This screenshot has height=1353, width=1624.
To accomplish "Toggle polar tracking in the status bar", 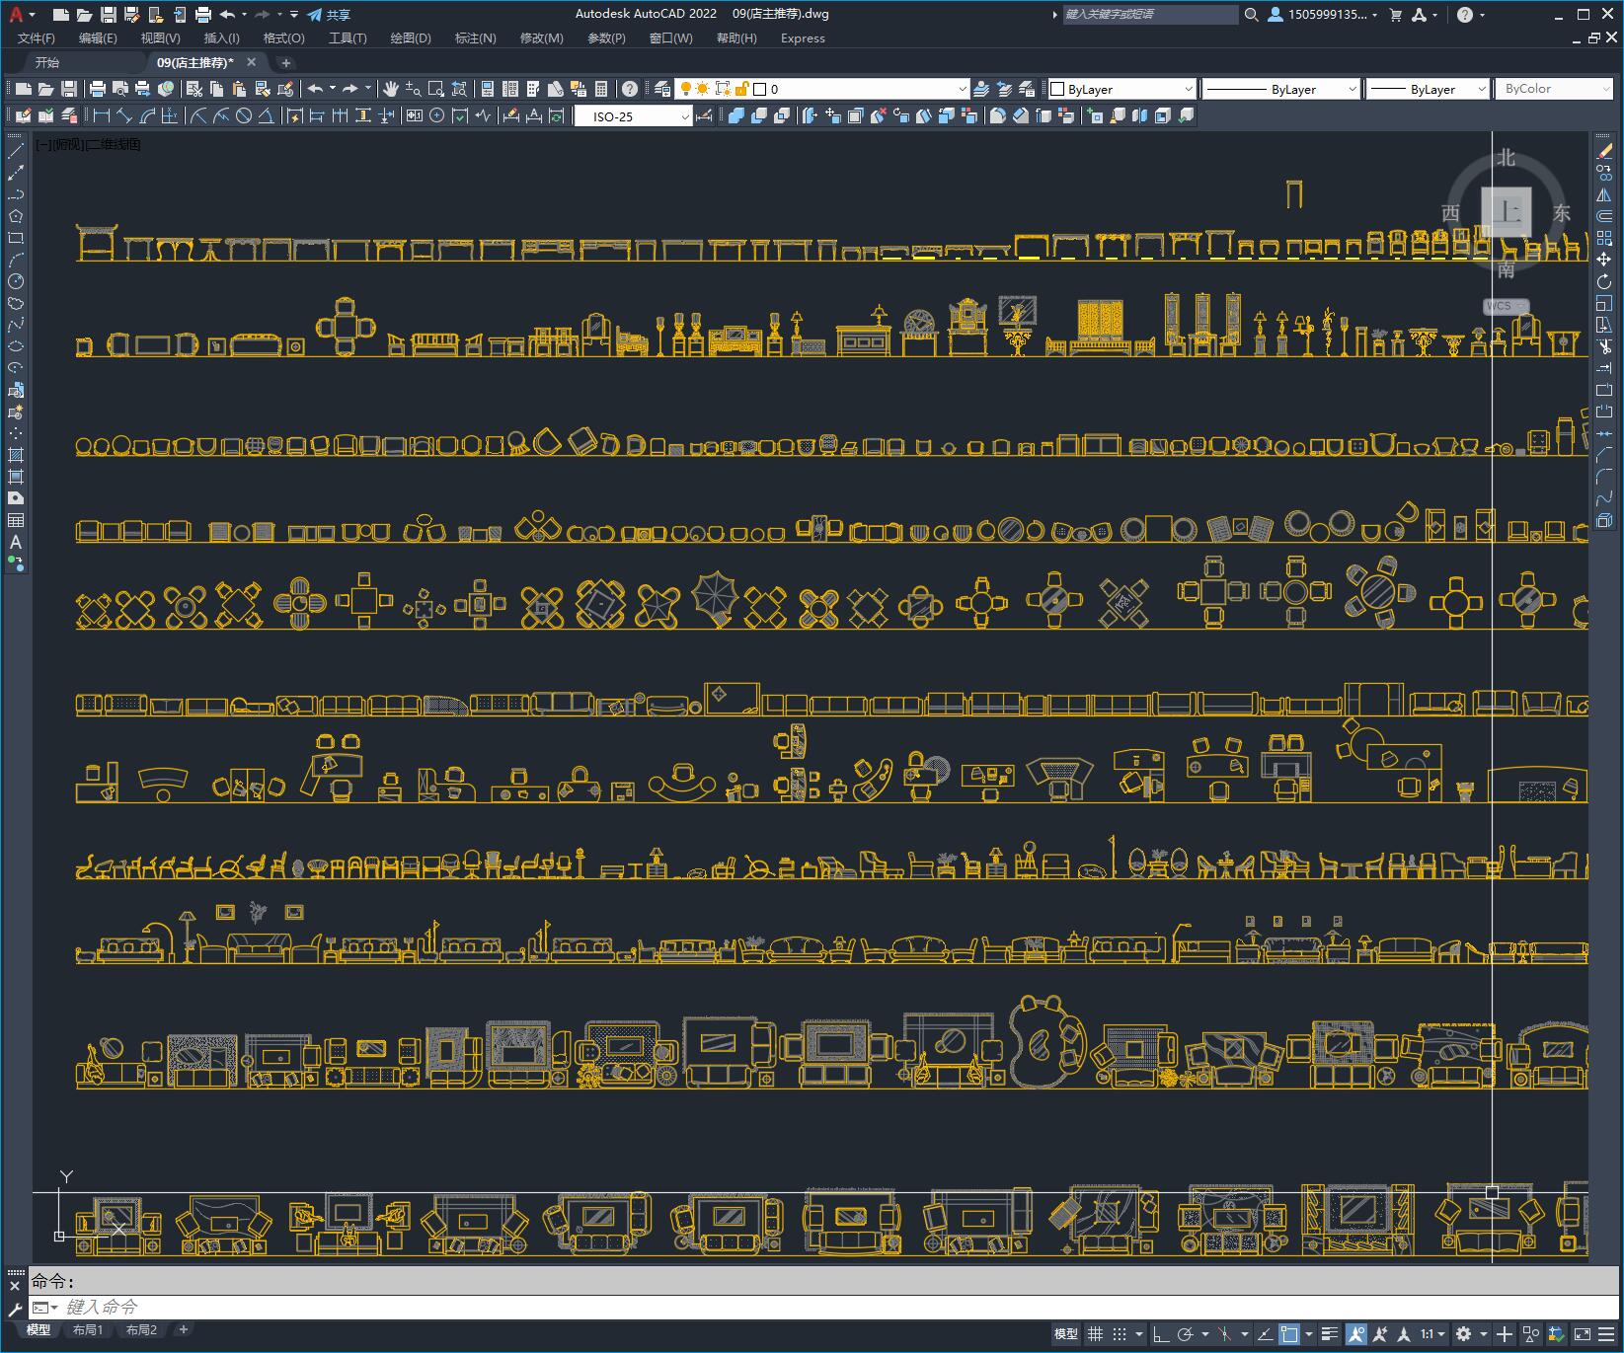I will (x=1185, y=1334).
